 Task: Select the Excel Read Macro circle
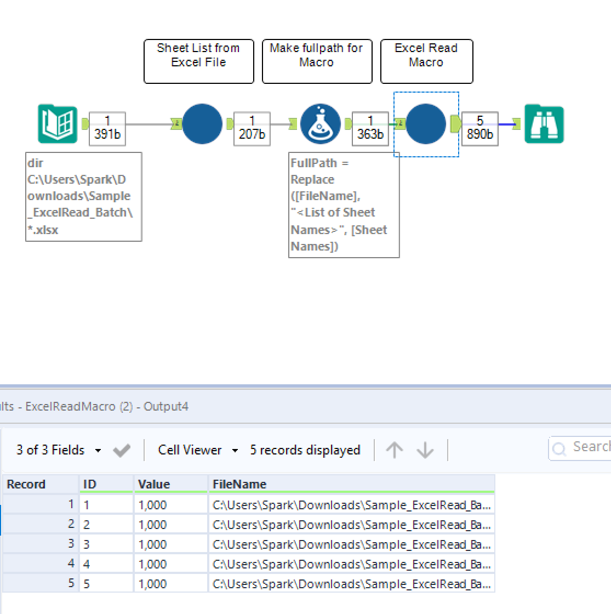click(426, 124)
